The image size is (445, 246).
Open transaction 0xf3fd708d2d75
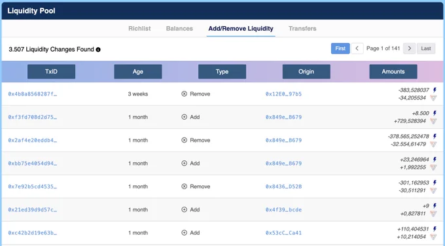pyautogui.click(x=32, y=117)
